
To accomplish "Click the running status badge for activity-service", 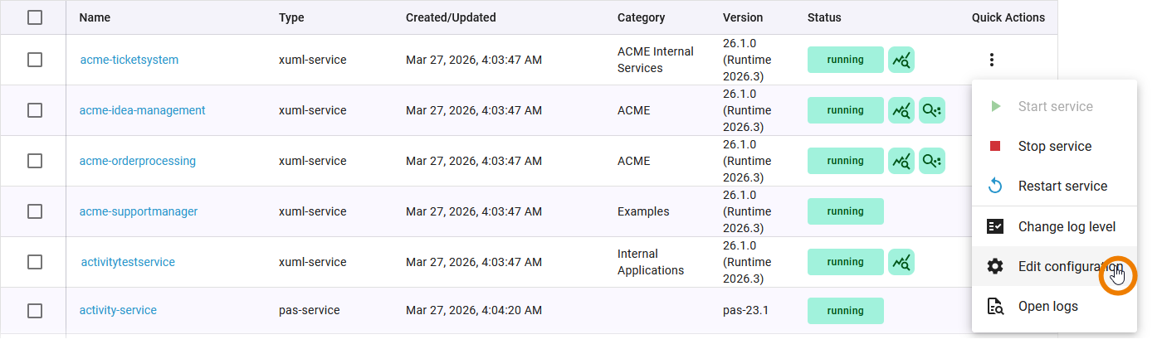I will (845, 311).
